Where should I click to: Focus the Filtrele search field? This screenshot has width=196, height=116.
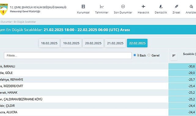(x=68, y=56)
